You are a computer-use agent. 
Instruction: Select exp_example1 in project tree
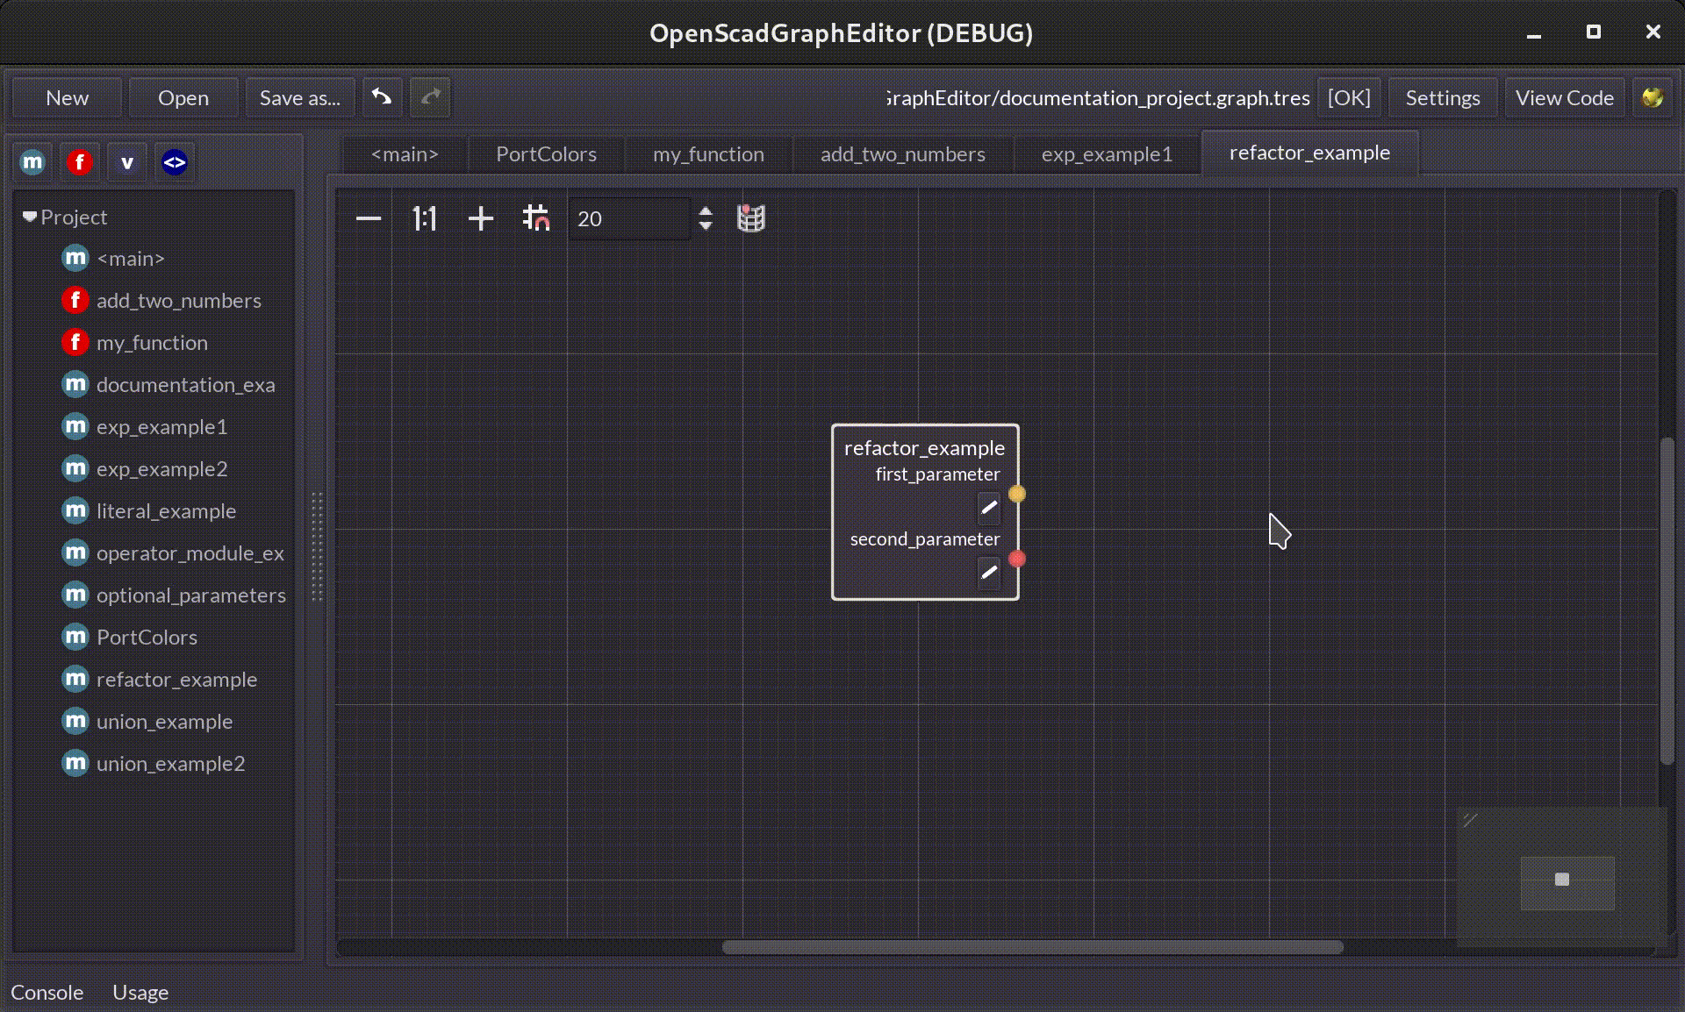[x=161, y=426]
